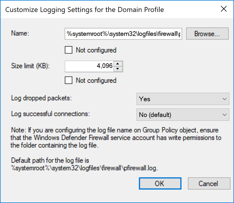Discard changes with the Cancel button
Viewport: 234px width, 203px height.
[209, 183]
